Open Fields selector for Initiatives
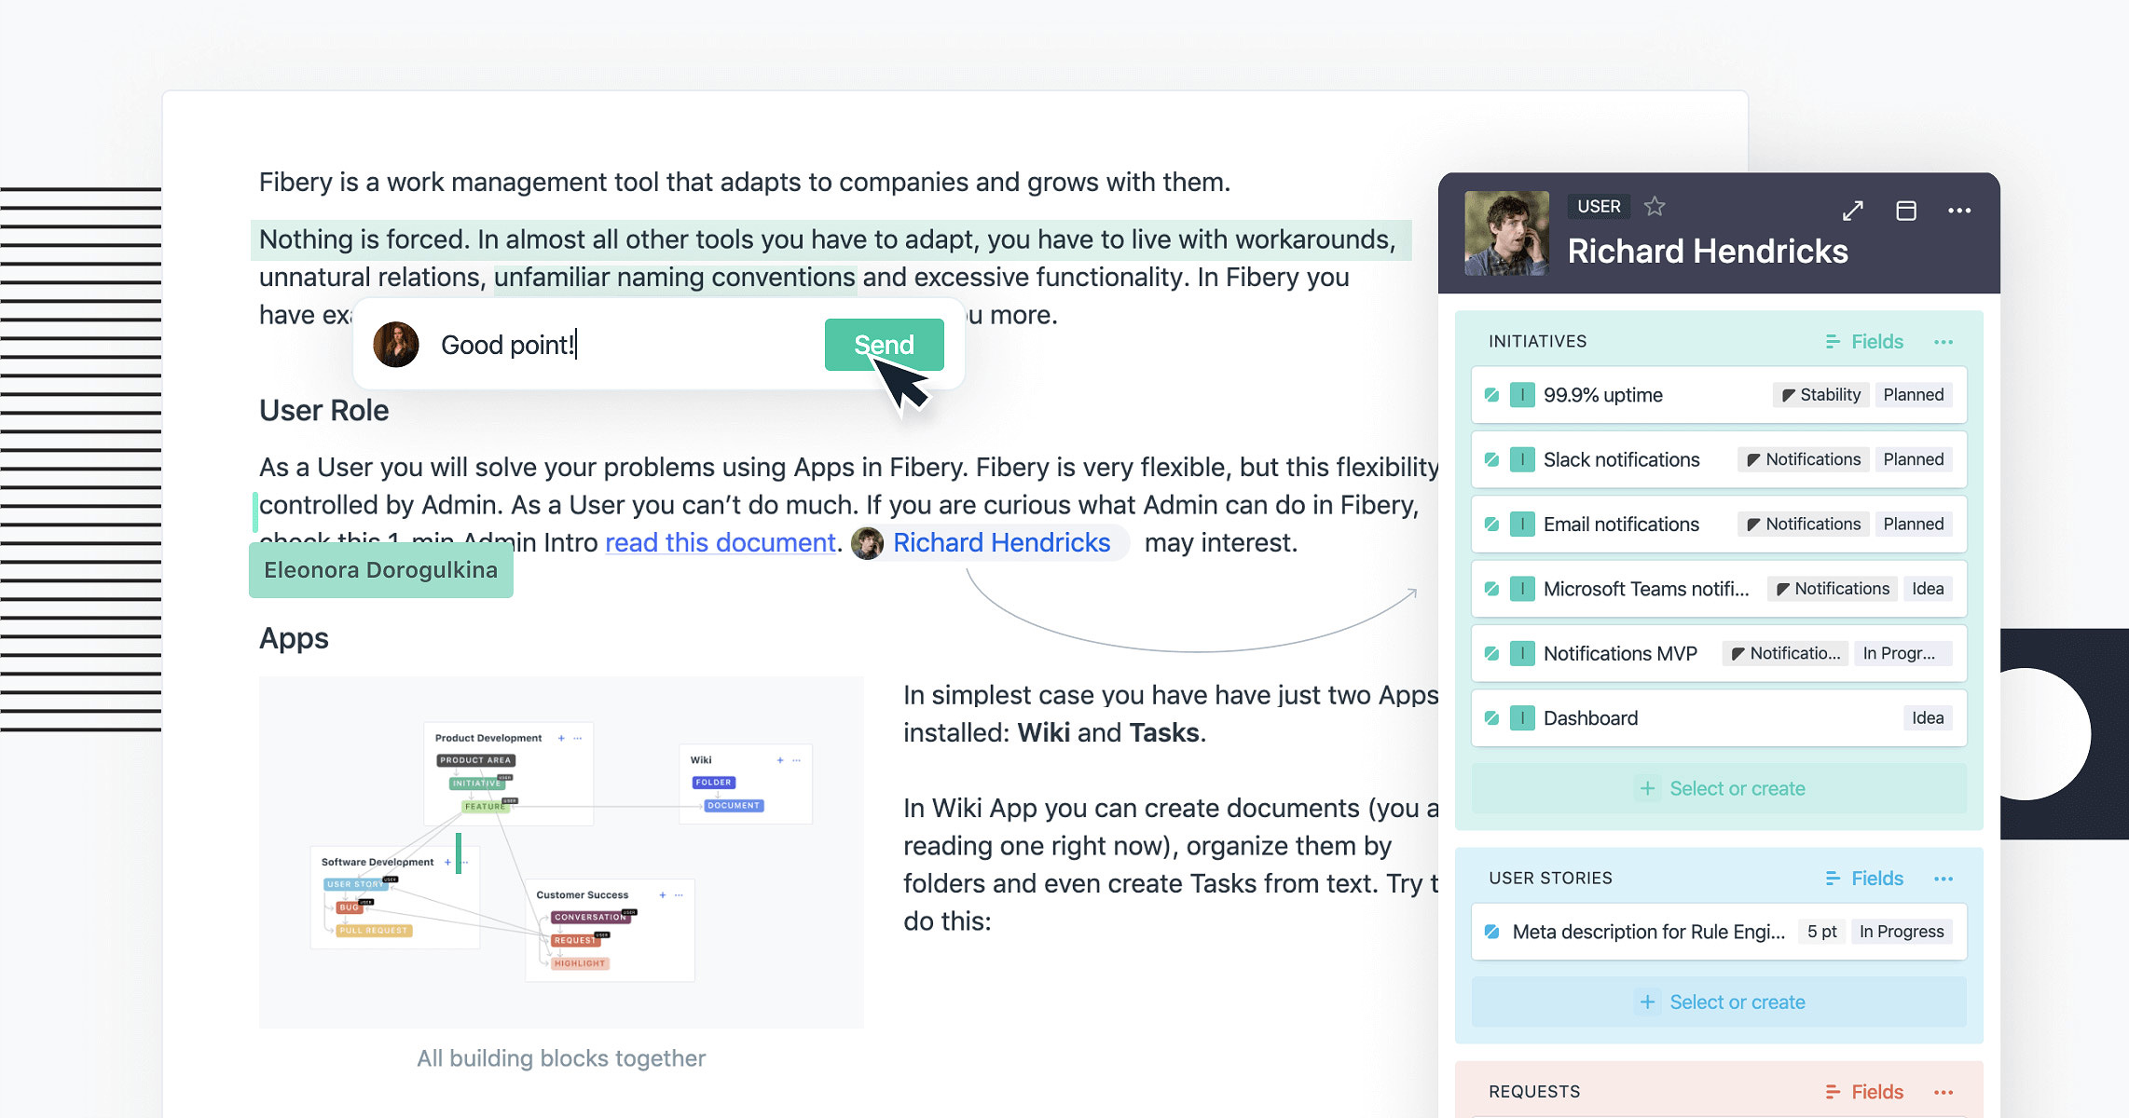The height and width of the screenshot is (1118, 2129). coord(1864,342)
